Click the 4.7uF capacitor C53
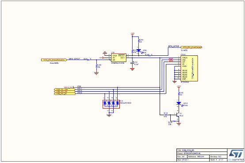The height and width of the screenshot is (163, 245). tap(132, 63)
